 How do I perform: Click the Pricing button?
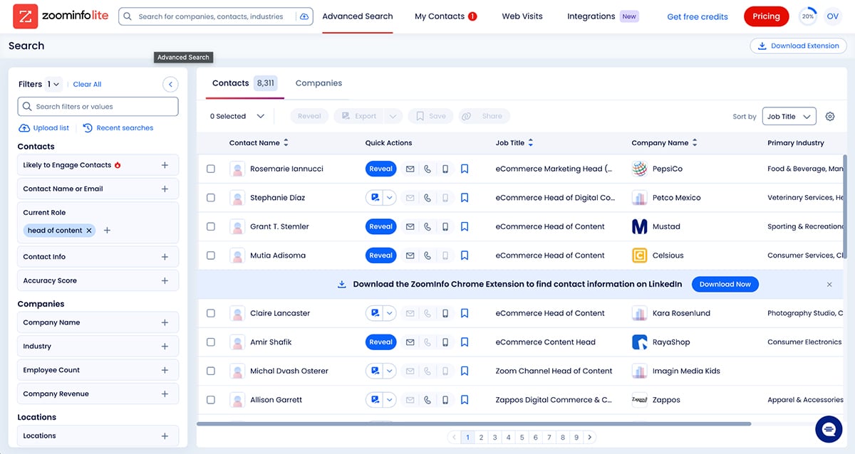[x=766, y=16]
